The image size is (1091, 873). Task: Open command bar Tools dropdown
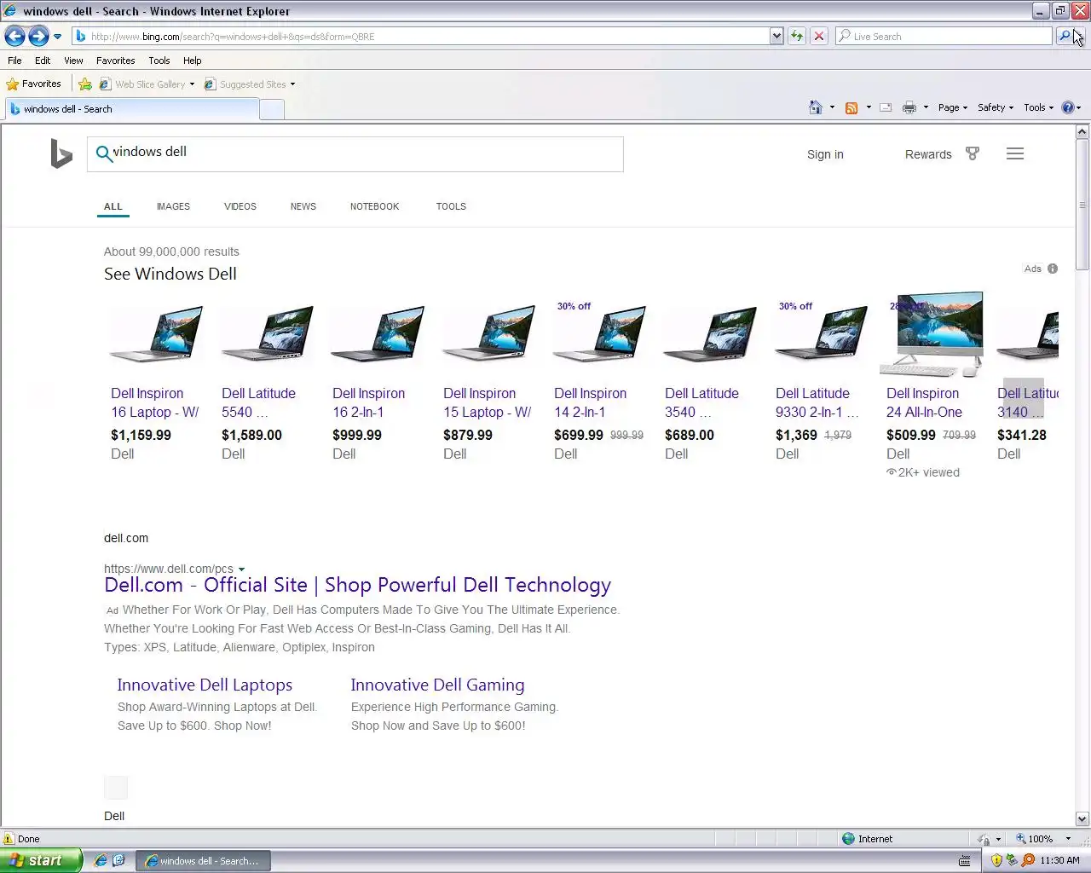pyautogui.click(x=1038, y=107)
